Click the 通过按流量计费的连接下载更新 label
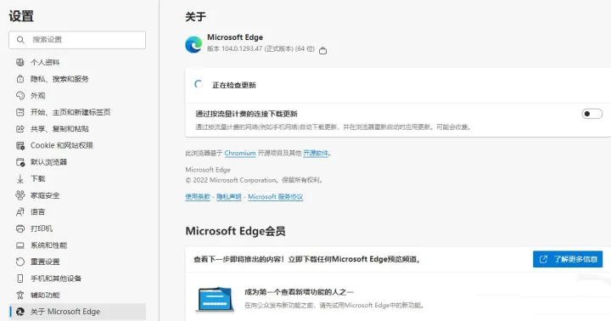 [246, 114]
